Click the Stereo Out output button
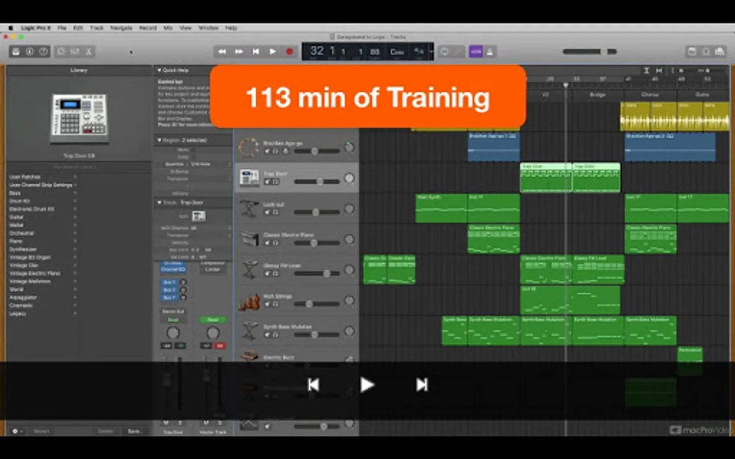This screenshot has height=459, width=735. click(174, 311)
